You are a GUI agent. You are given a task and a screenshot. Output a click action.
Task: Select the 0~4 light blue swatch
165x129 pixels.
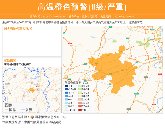tap(66, 99)
